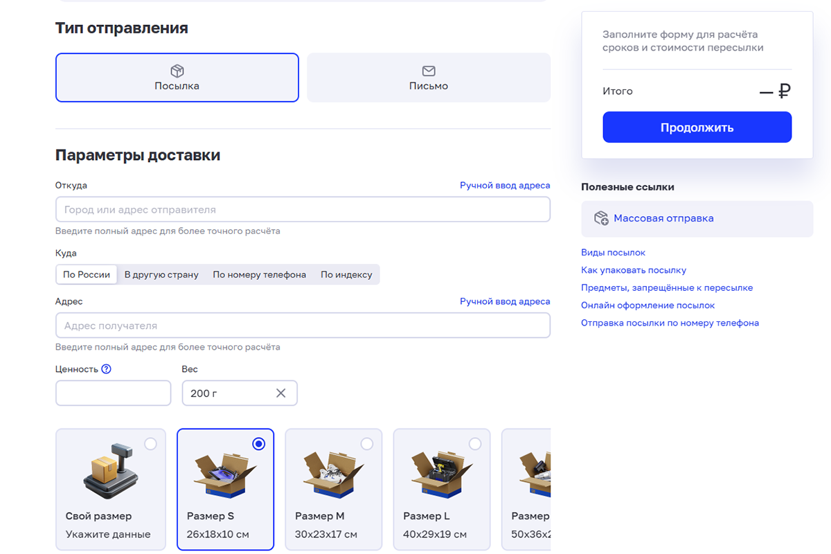This screenshot has width=831, height=554.
Task: Click the Свой размер postal scale image
Action: pyautogui.click(x=111, y=470)
